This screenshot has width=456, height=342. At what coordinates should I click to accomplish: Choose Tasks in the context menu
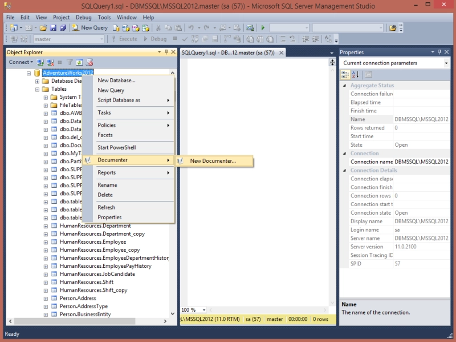tap(129, 112)
